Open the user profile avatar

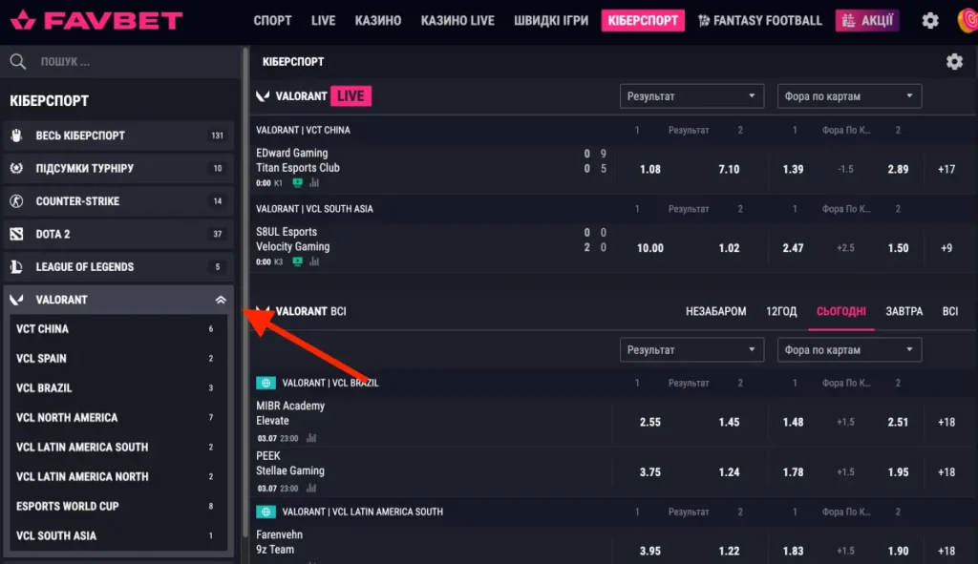(x=967, y=21)
